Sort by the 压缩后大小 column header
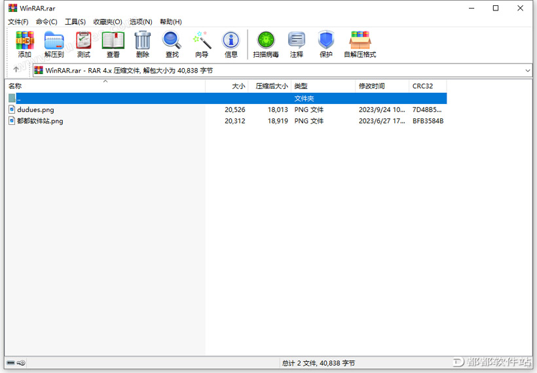Image resolution: width=537 pixels, height=373 pixels. point(270,86)
